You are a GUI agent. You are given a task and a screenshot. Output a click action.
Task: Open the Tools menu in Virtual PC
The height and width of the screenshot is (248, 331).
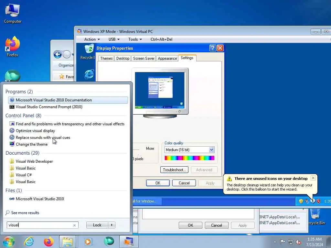(x=135, y=39)
